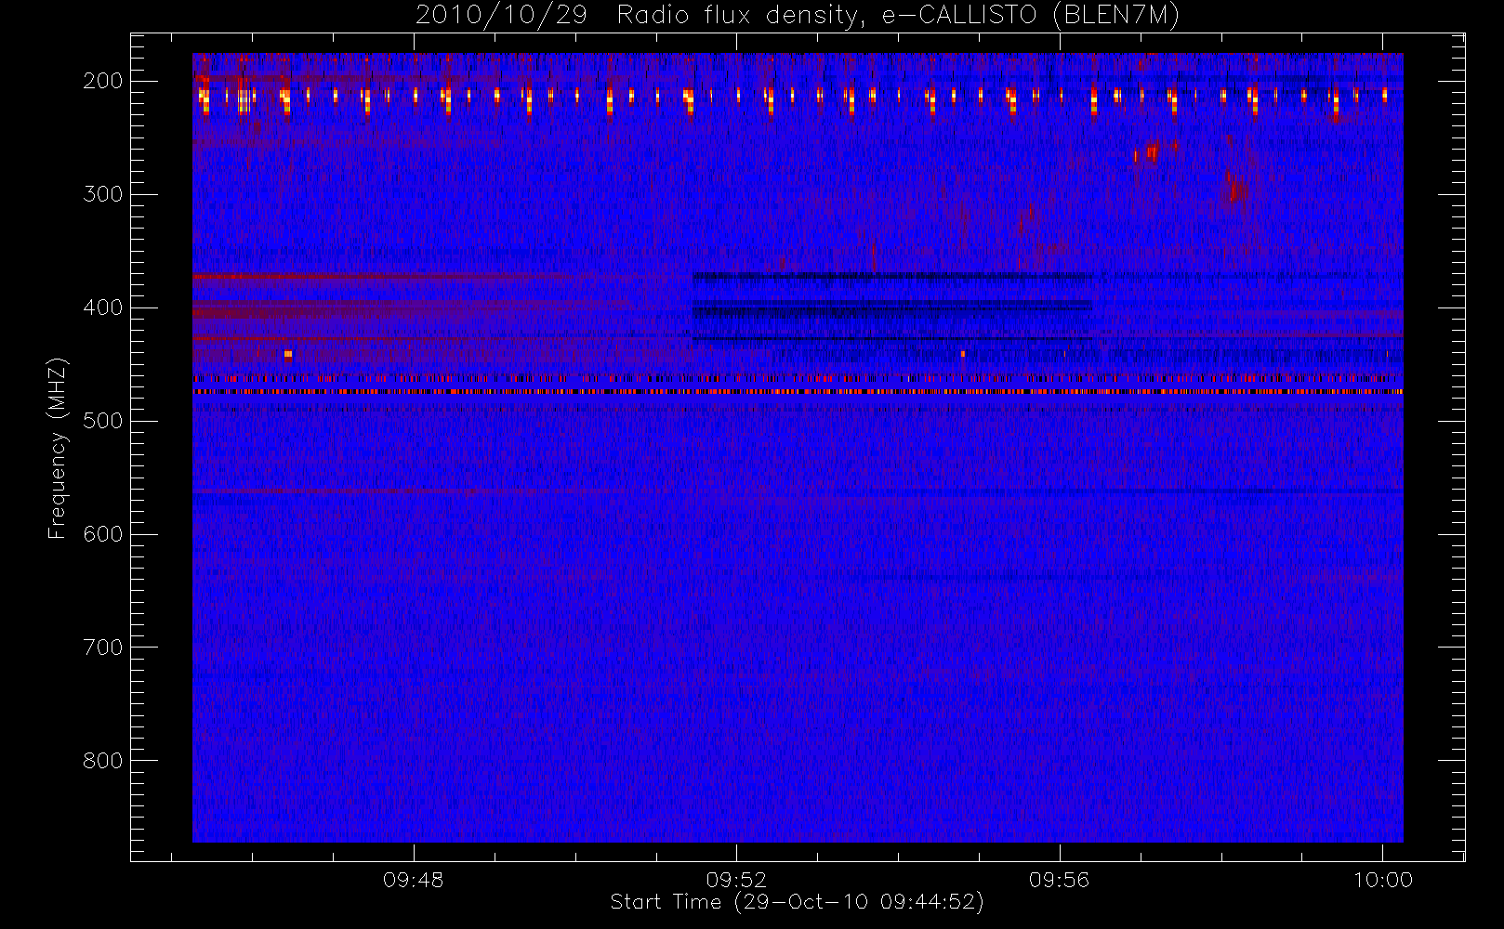Click the 'Start Time (29-Oct-10 09:44:52)' label
This screenshot has width=1504, height=929.
click(x=797, y=902)
